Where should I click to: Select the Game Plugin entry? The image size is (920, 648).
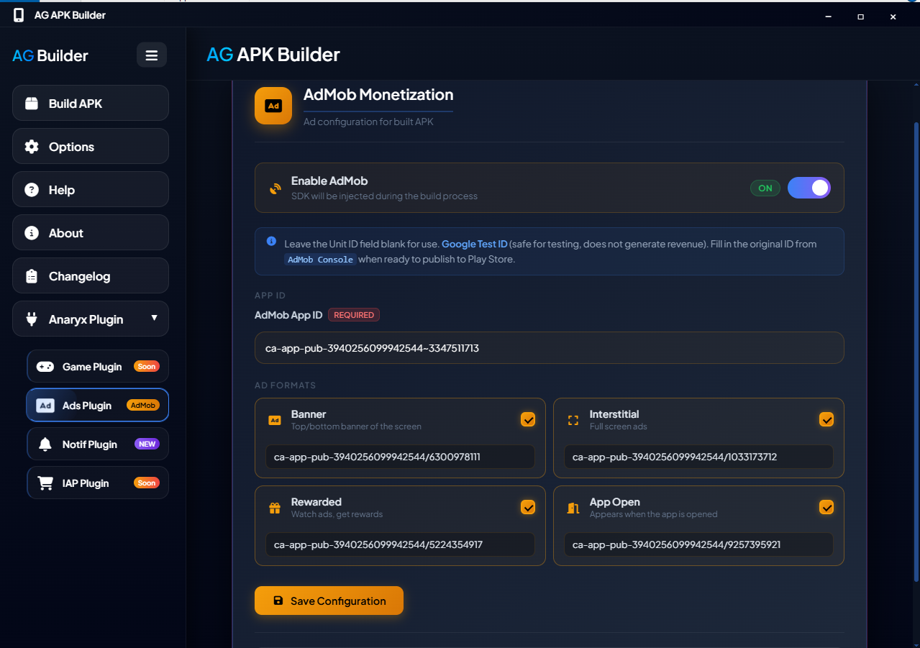coord(98,367)
